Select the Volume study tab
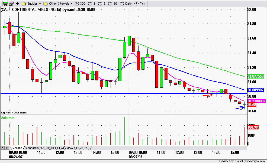 (x=17, y=148)
